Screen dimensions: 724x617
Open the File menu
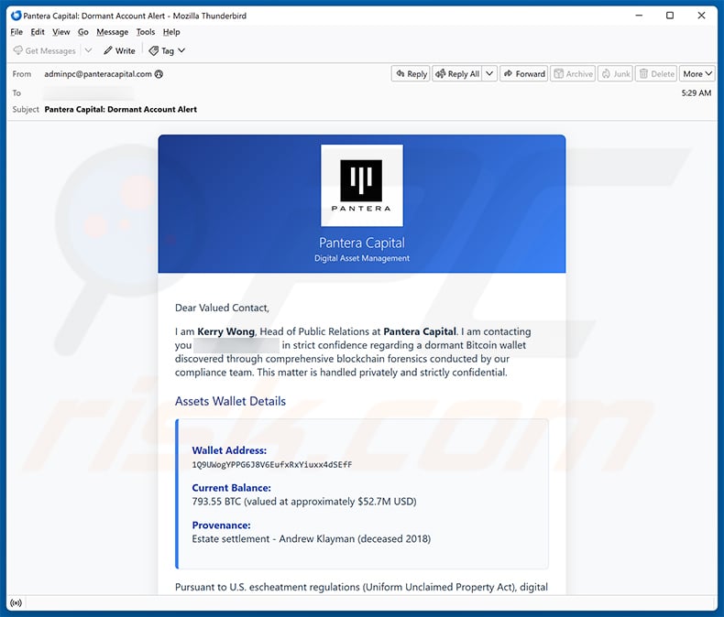point(16,32)
